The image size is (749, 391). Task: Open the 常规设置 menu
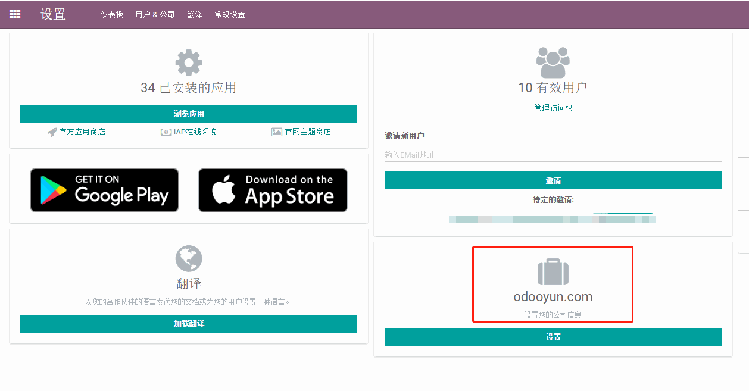230,14
